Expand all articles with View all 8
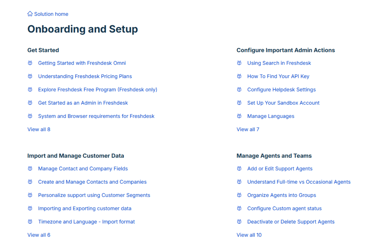This screenshot has width=375, height=250. (x=39, y=129)
